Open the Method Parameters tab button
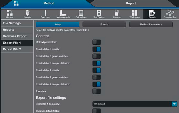179x113 pixels. (151, 24)
